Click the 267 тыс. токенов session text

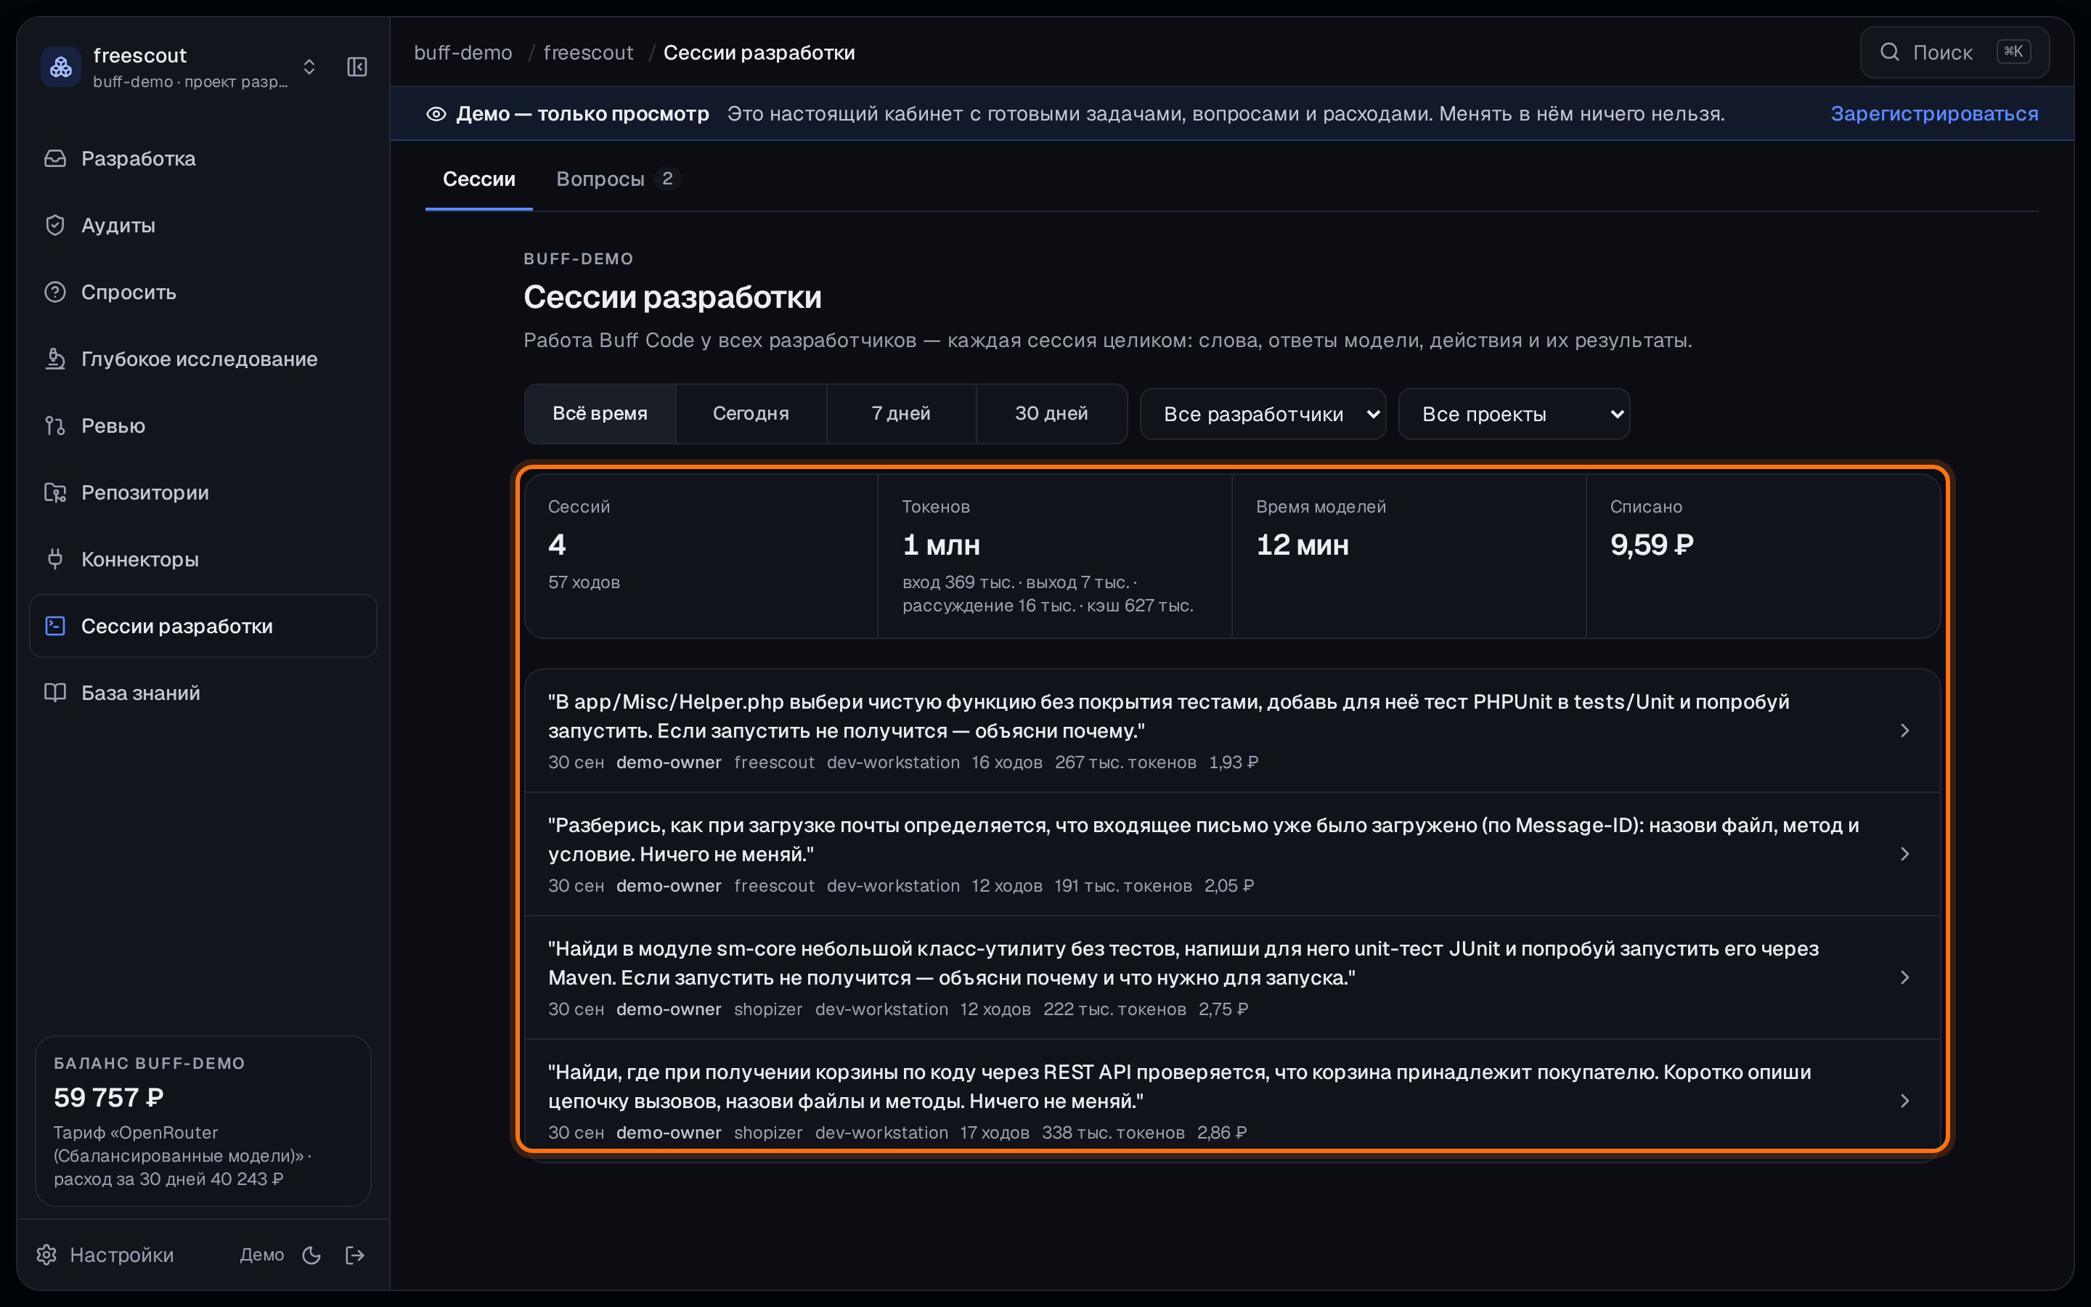coord(1125,762)
